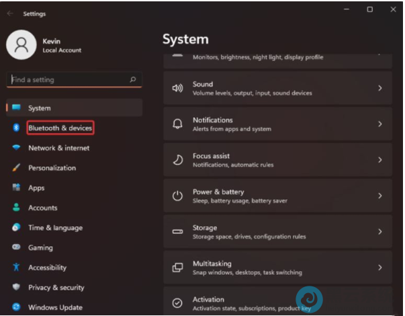Expand the Notifications row chevron
The image size is (405, 316).
tap(379, 124)
